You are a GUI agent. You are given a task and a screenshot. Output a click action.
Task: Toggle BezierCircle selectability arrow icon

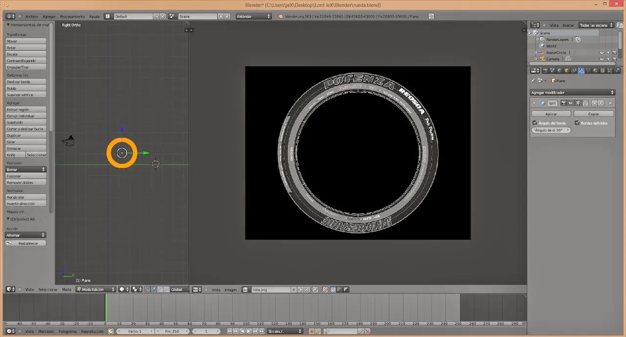click(x=608, y=53)
